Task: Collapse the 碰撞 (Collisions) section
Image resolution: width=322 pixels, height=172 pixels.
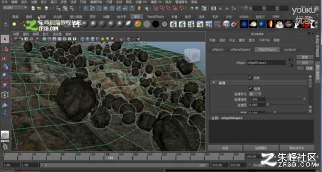Action: tap(214, 83)
